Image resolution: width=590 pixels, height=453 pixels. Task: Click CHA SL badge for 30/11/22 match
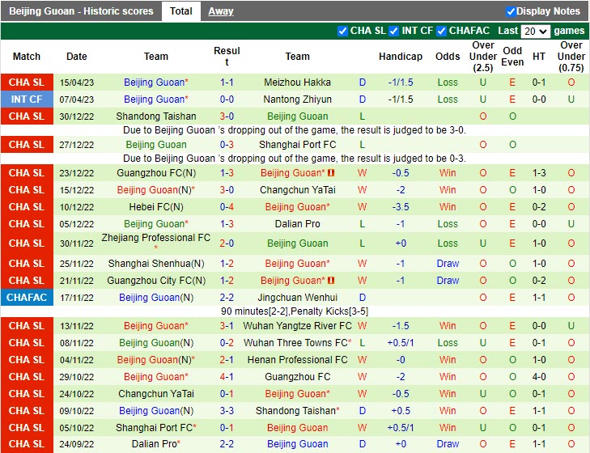pyautogui.click(x=27, y=243)
